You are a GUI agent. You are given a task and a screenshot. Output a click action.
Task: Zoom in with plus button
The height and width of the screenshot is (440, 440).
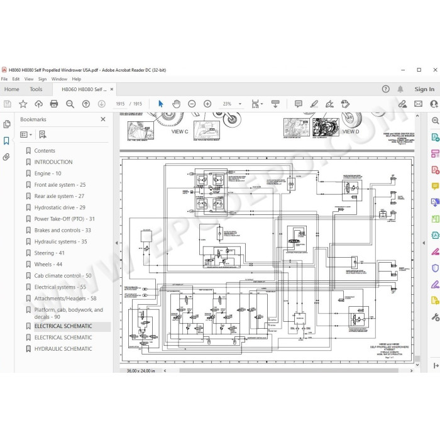(x=207, y=104)
